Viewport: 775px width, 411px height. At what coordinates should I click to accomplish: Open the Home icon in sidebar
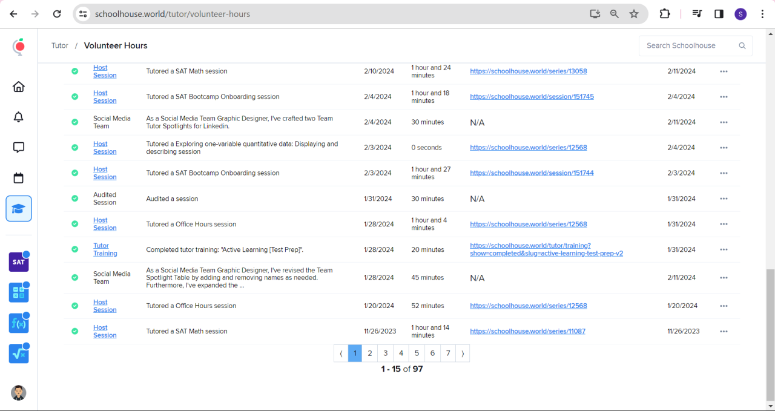[x=19, y=87]
